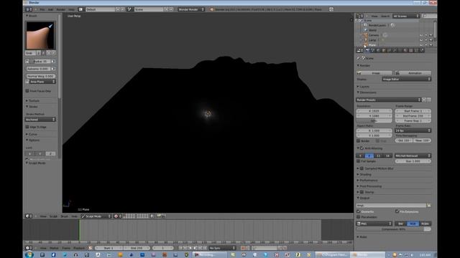Screen dimensions: 460x258
Task: Select 16 anti-aliasing samples
Action: point(387,156)
